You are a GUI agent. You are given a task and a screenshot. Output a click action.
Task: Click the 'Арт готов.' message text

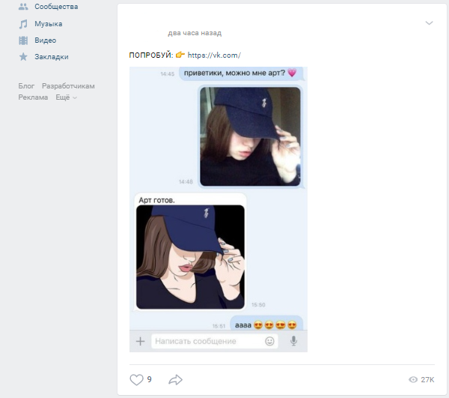coord(156,200)
